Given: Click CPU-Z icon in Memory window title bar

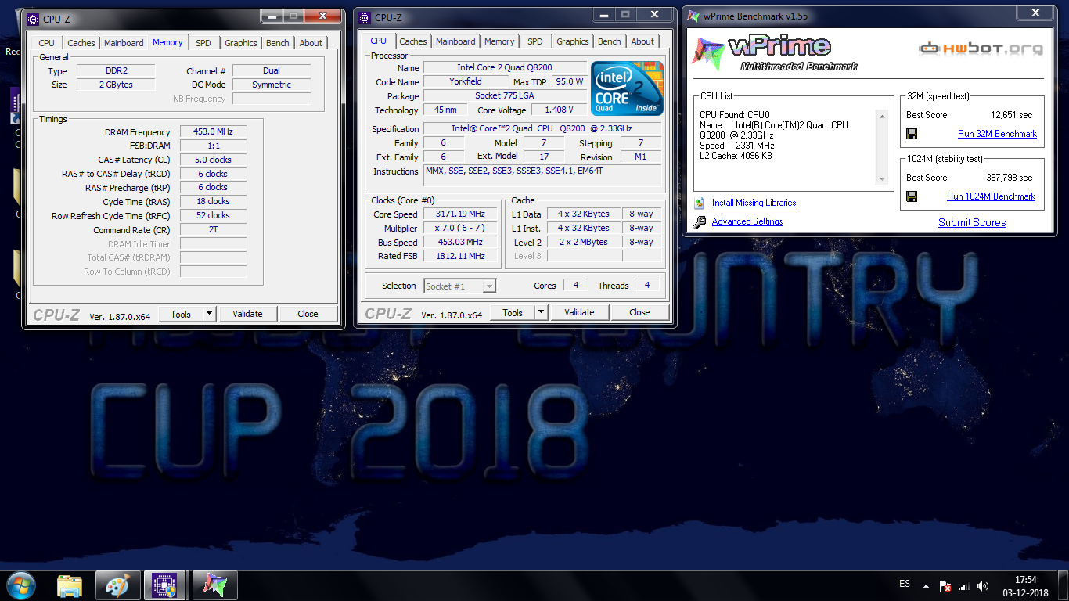Looking at the screenshot, I should click(x=34, y=19).
